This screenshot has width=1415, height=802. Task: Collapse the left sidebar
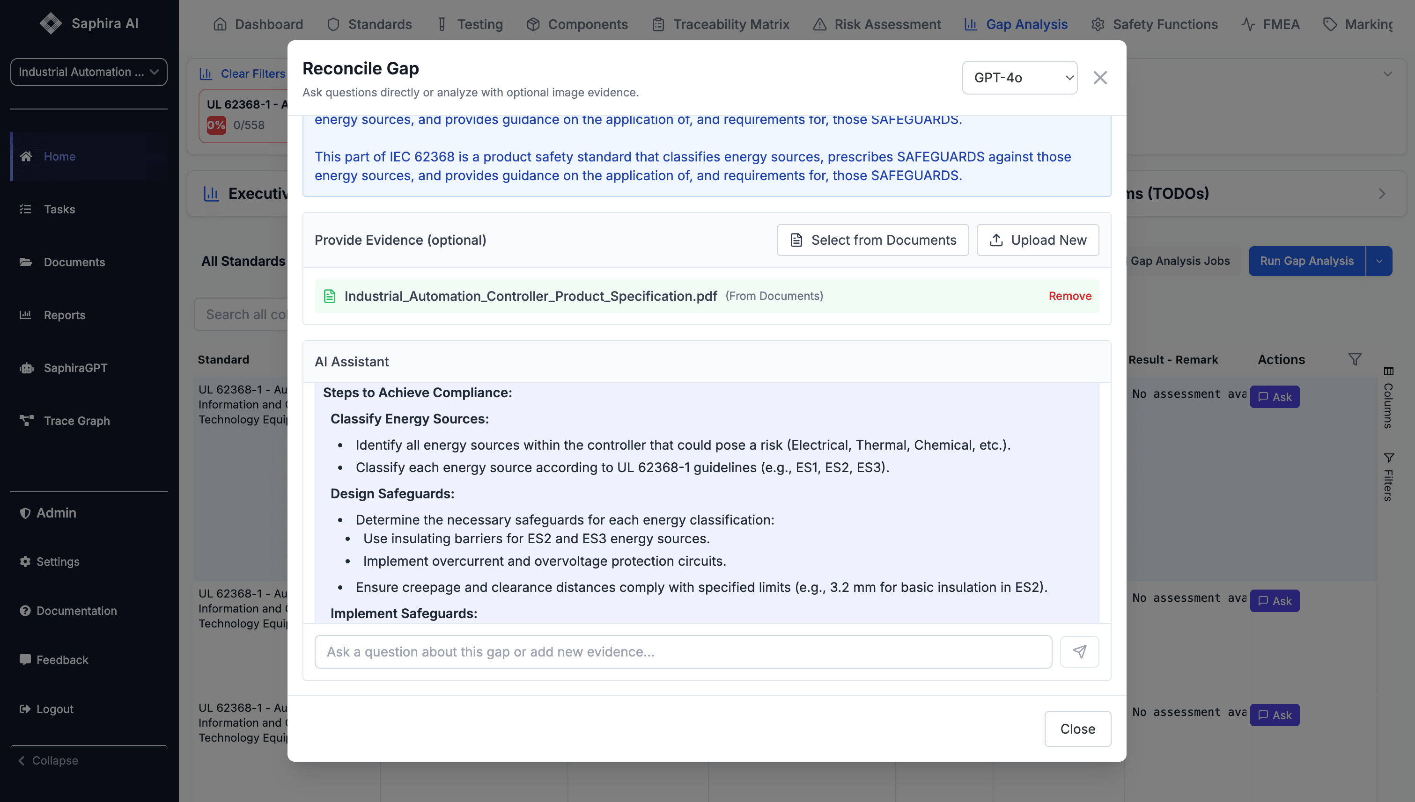tap(49, 761)
